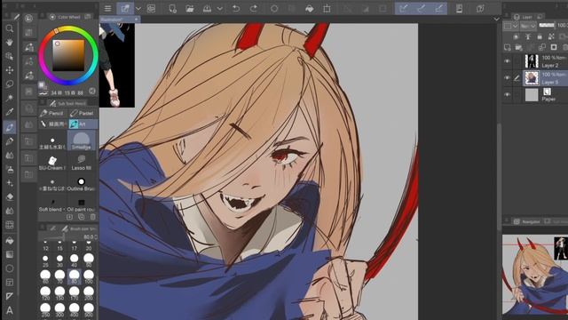Image resolution: width=568 pixels, height=320 pixels.
Task: Click the New raster layer icon
Action: click(508, 47)
